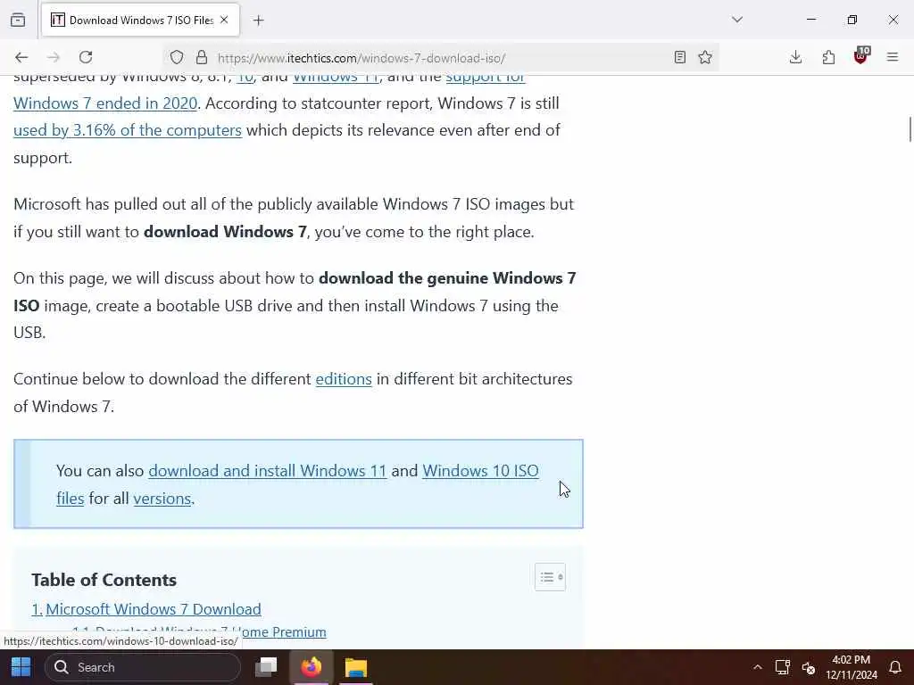Viewport: 914px width, 685px height.
Task: Go back to previous page
Action: click(21, 57)
